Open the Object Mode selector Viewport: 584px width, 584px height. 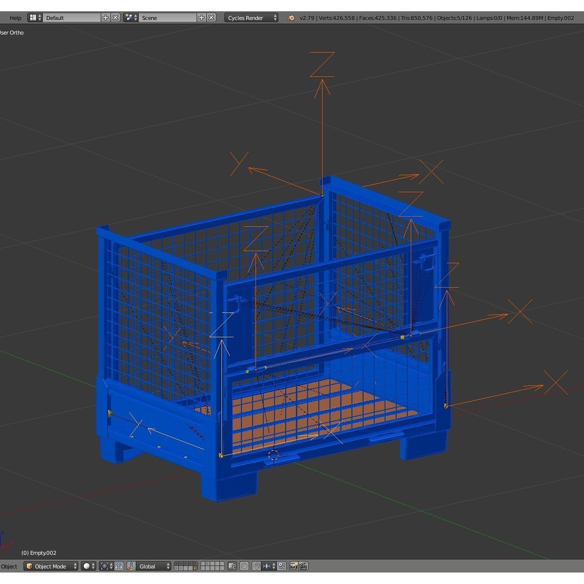click(51, 566)
